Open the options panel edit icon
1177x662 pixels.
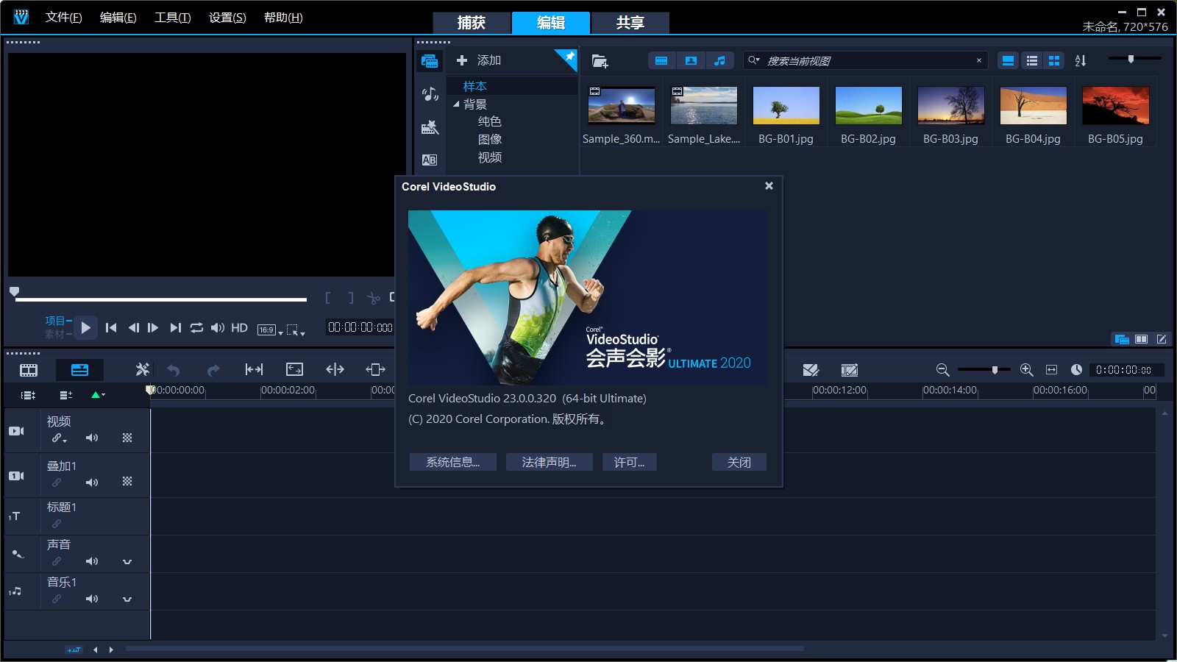pos(1162,339)
